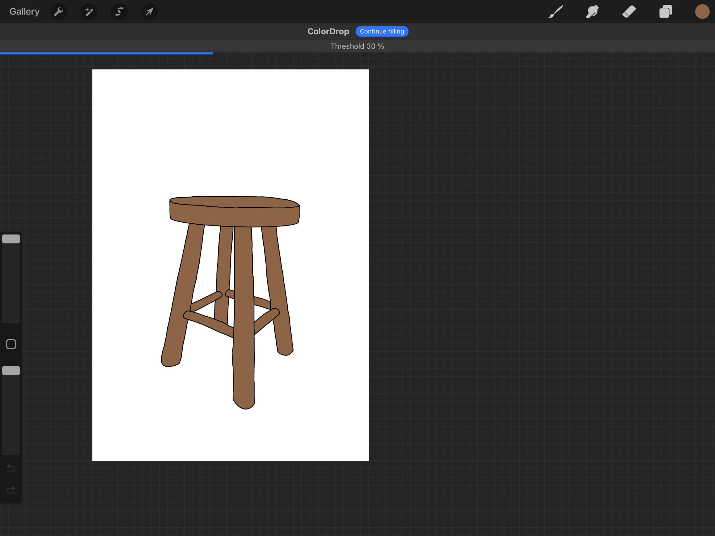Return to the Gallery

[x=24, y=12]
